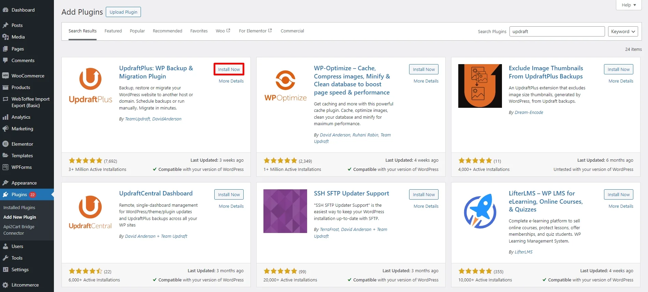Click the Pages icon in sidebar
This screenshot has height=292, width=648.
pos(5,49)
